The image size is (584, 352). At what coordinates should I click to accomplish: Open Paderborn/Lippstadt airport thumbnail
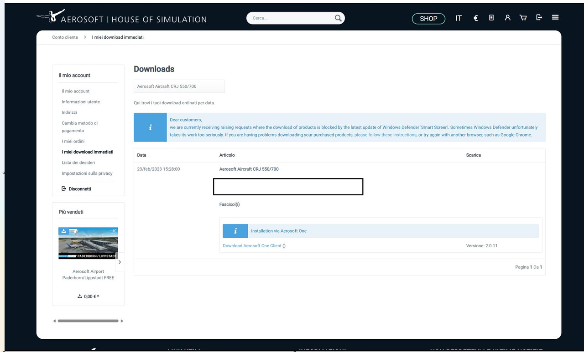coord(88,243)
